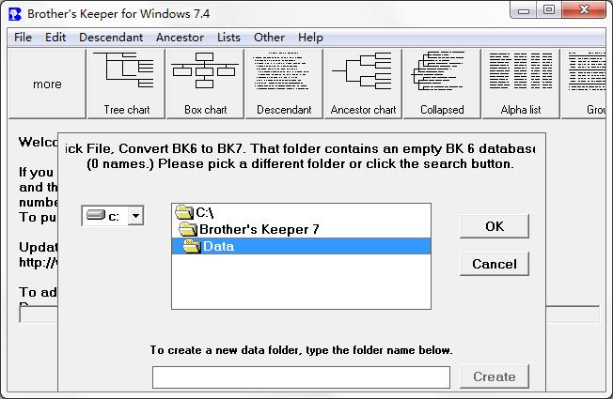The image size is (613, 399).
Task: Select the Brother's Keeper 7 folder
Action: point(258,229)
